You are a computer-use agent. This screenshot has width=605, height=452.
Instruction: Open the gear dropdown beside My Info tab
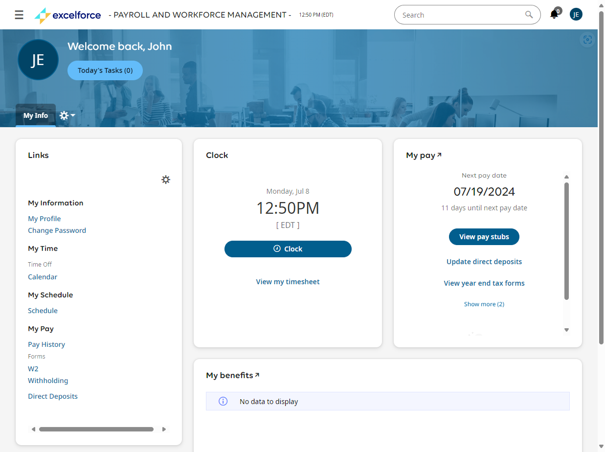[67, 115]
